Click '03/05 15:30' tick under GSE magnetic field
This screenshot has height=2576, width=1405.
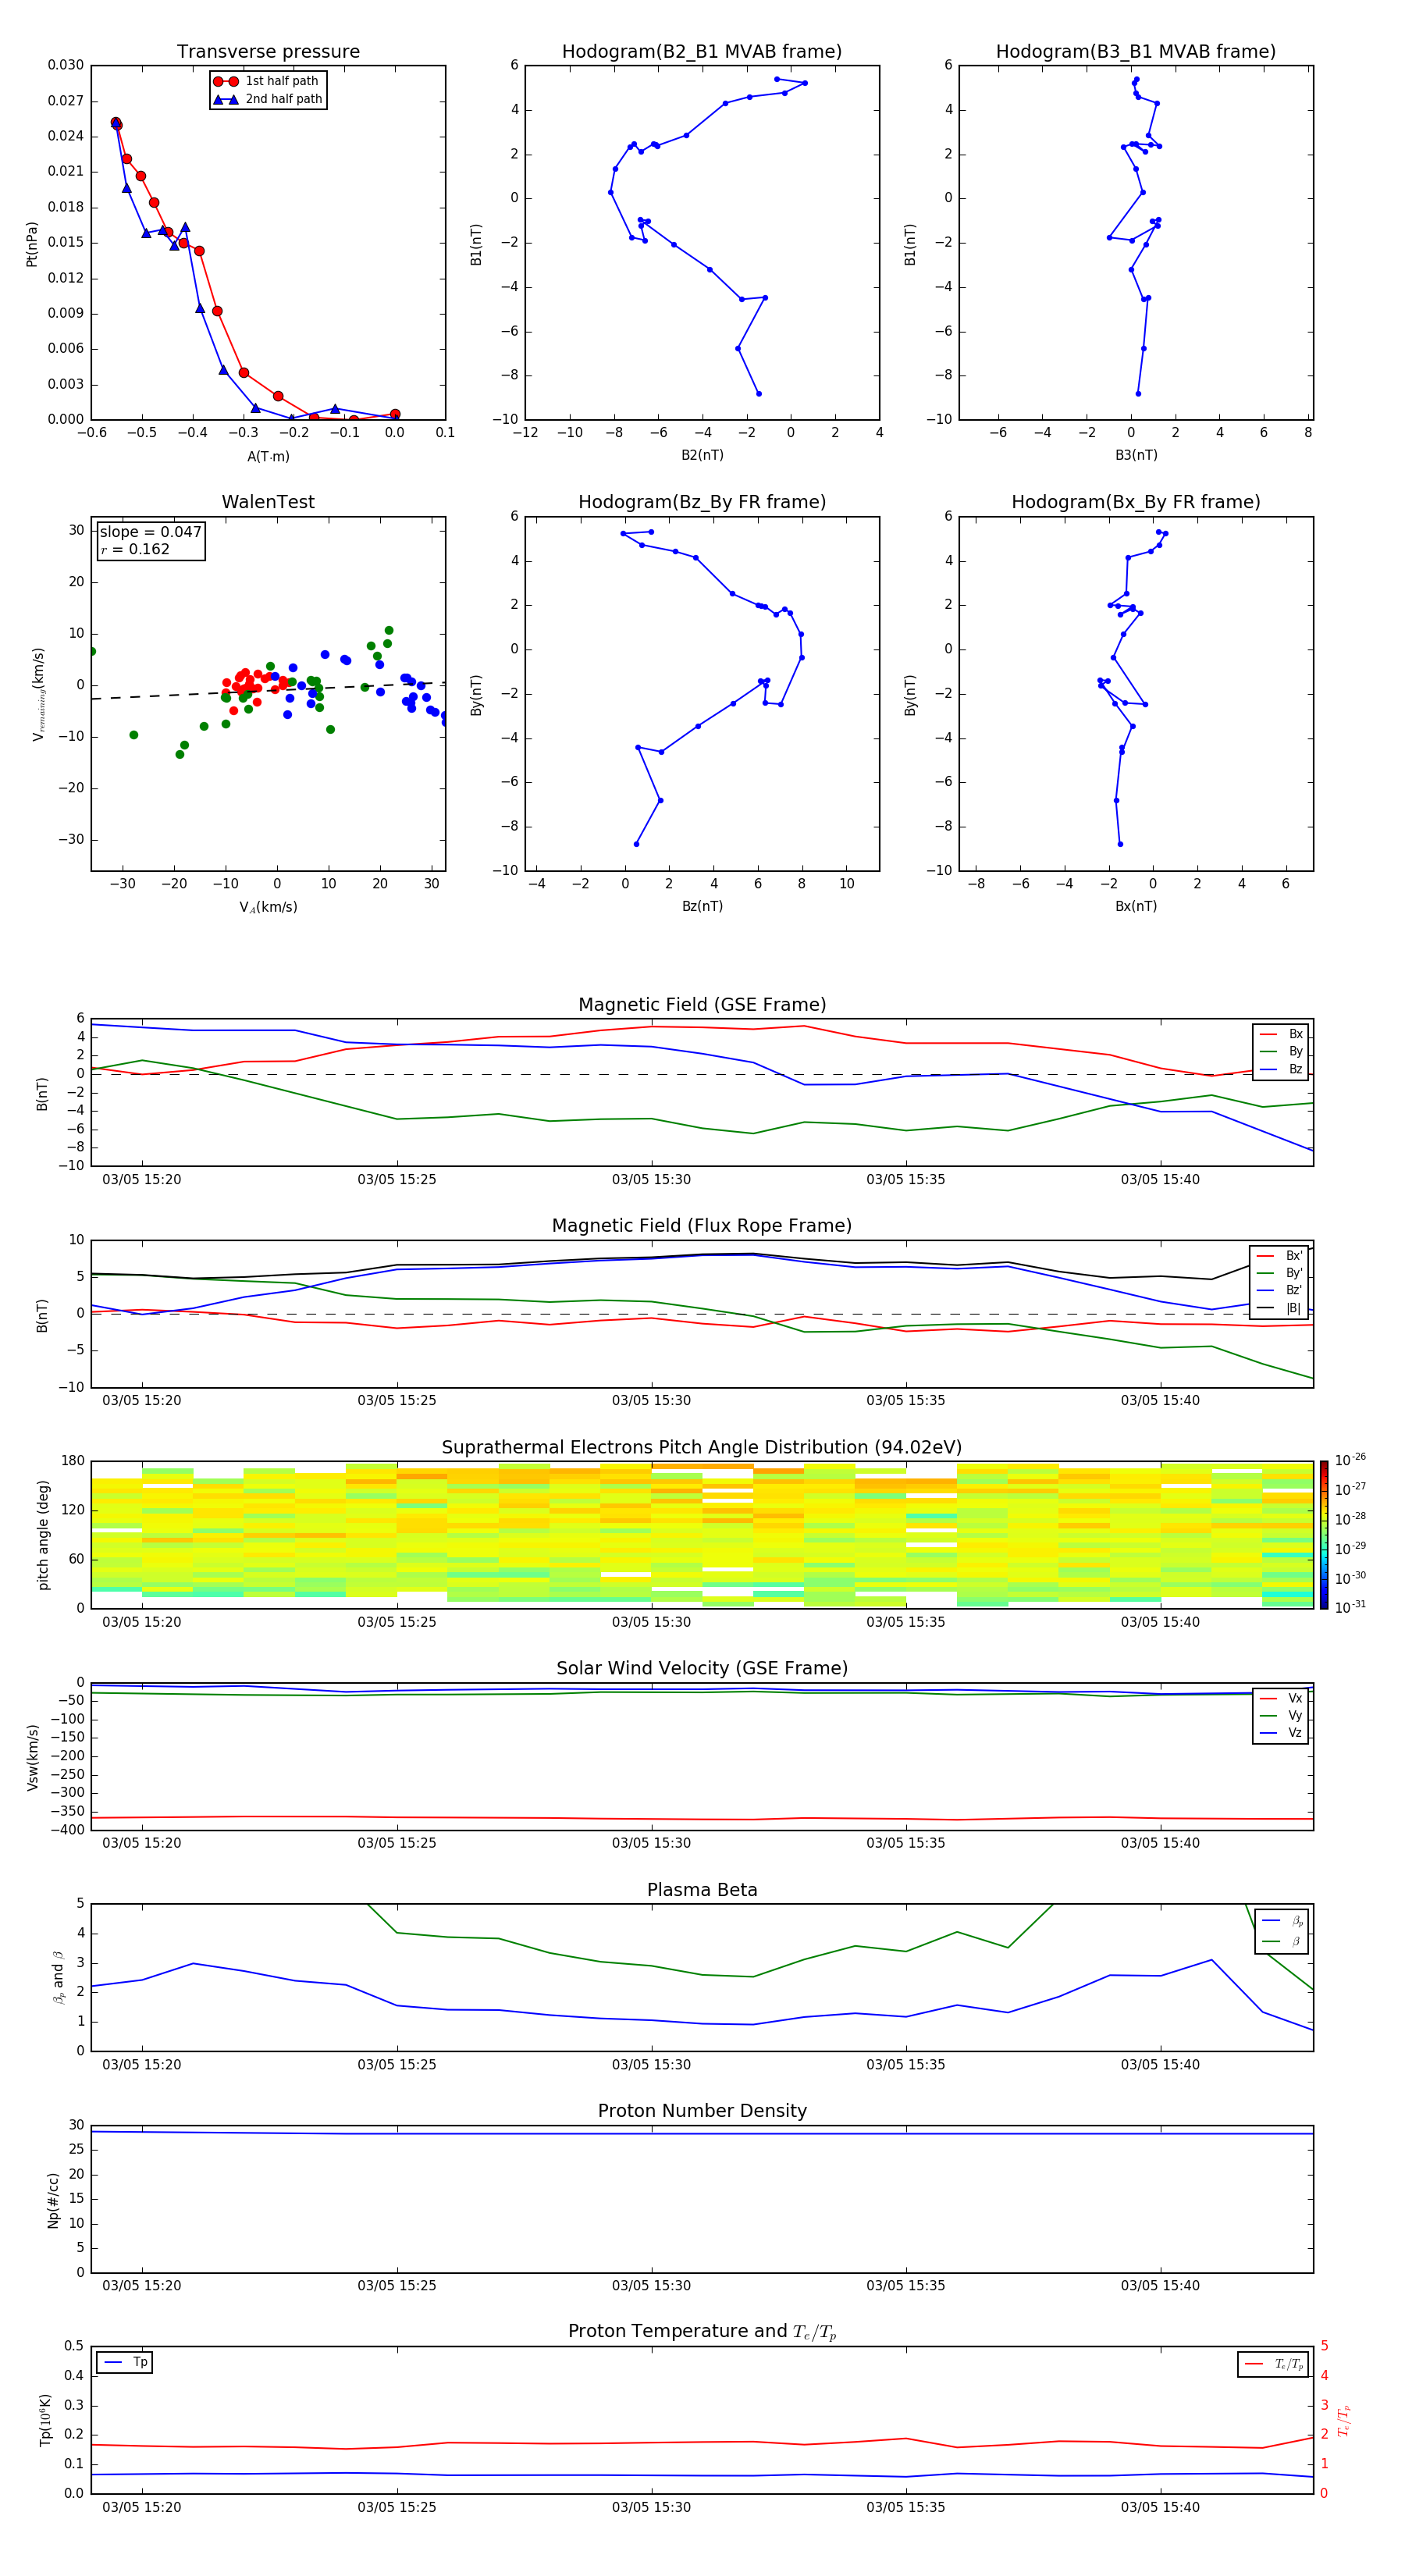[651, 1180]
